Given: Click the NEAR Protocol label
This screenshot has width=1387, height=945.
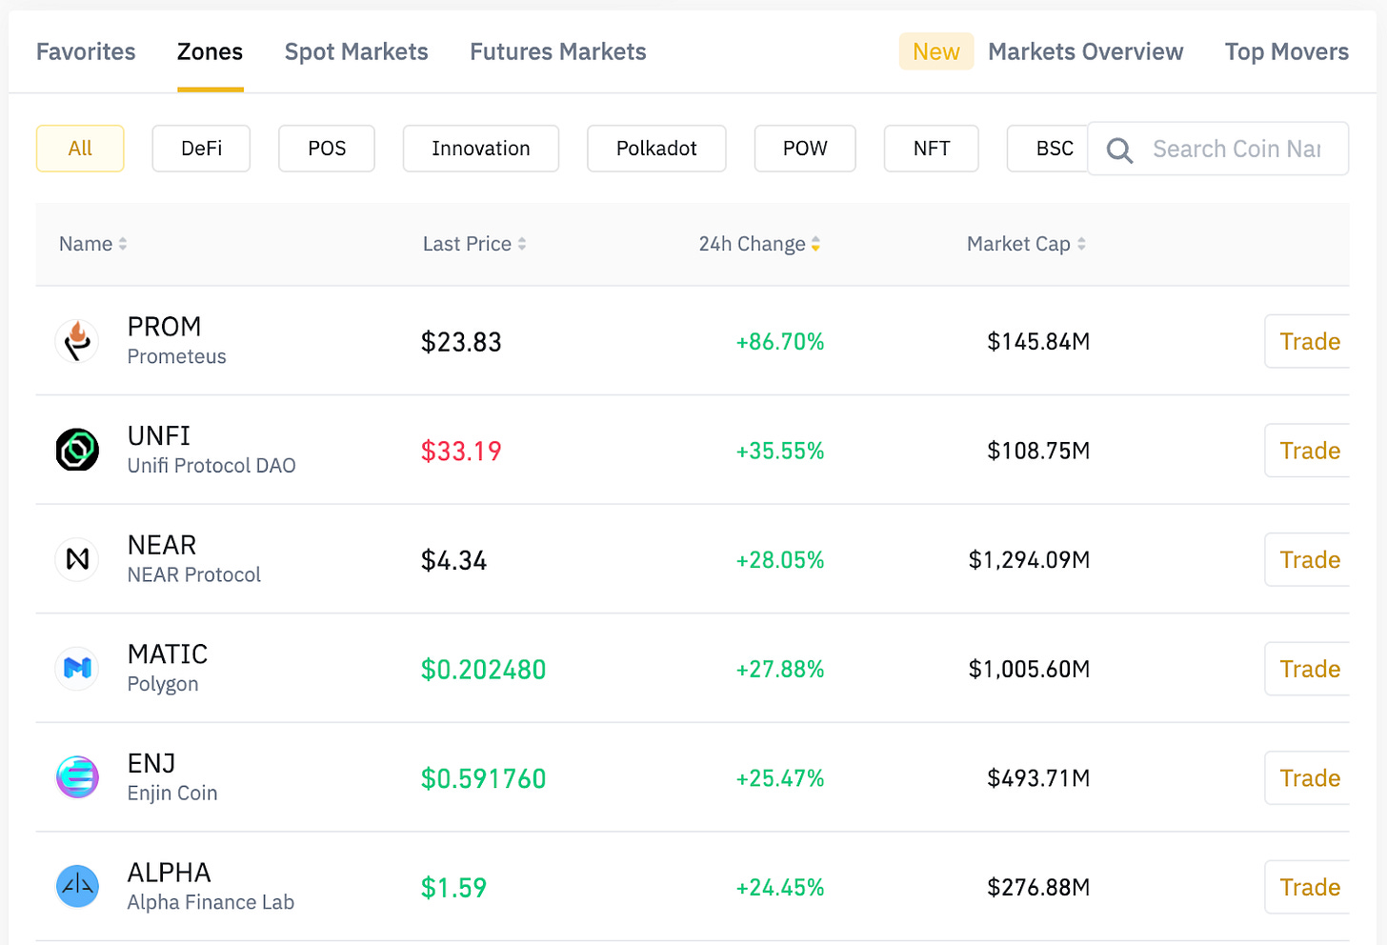Looking at the screenshot, I should tap(194, 574).
